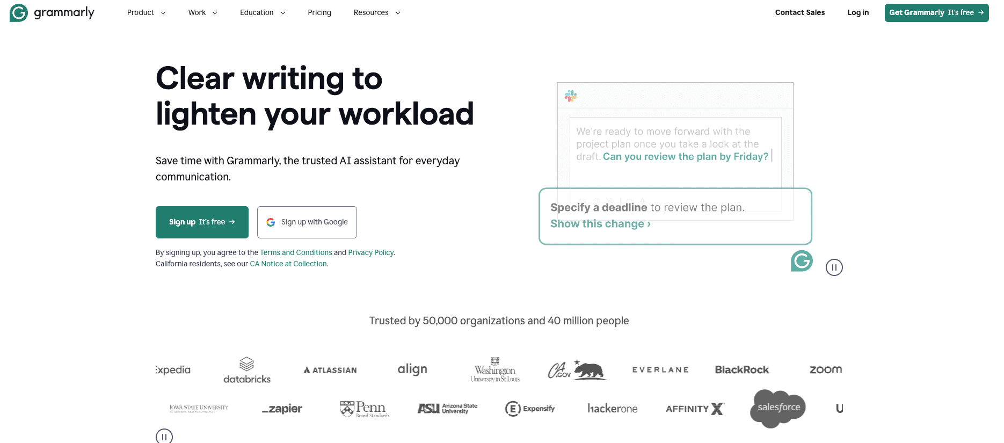Click the green Sign up It's free button

pos(202,222)
